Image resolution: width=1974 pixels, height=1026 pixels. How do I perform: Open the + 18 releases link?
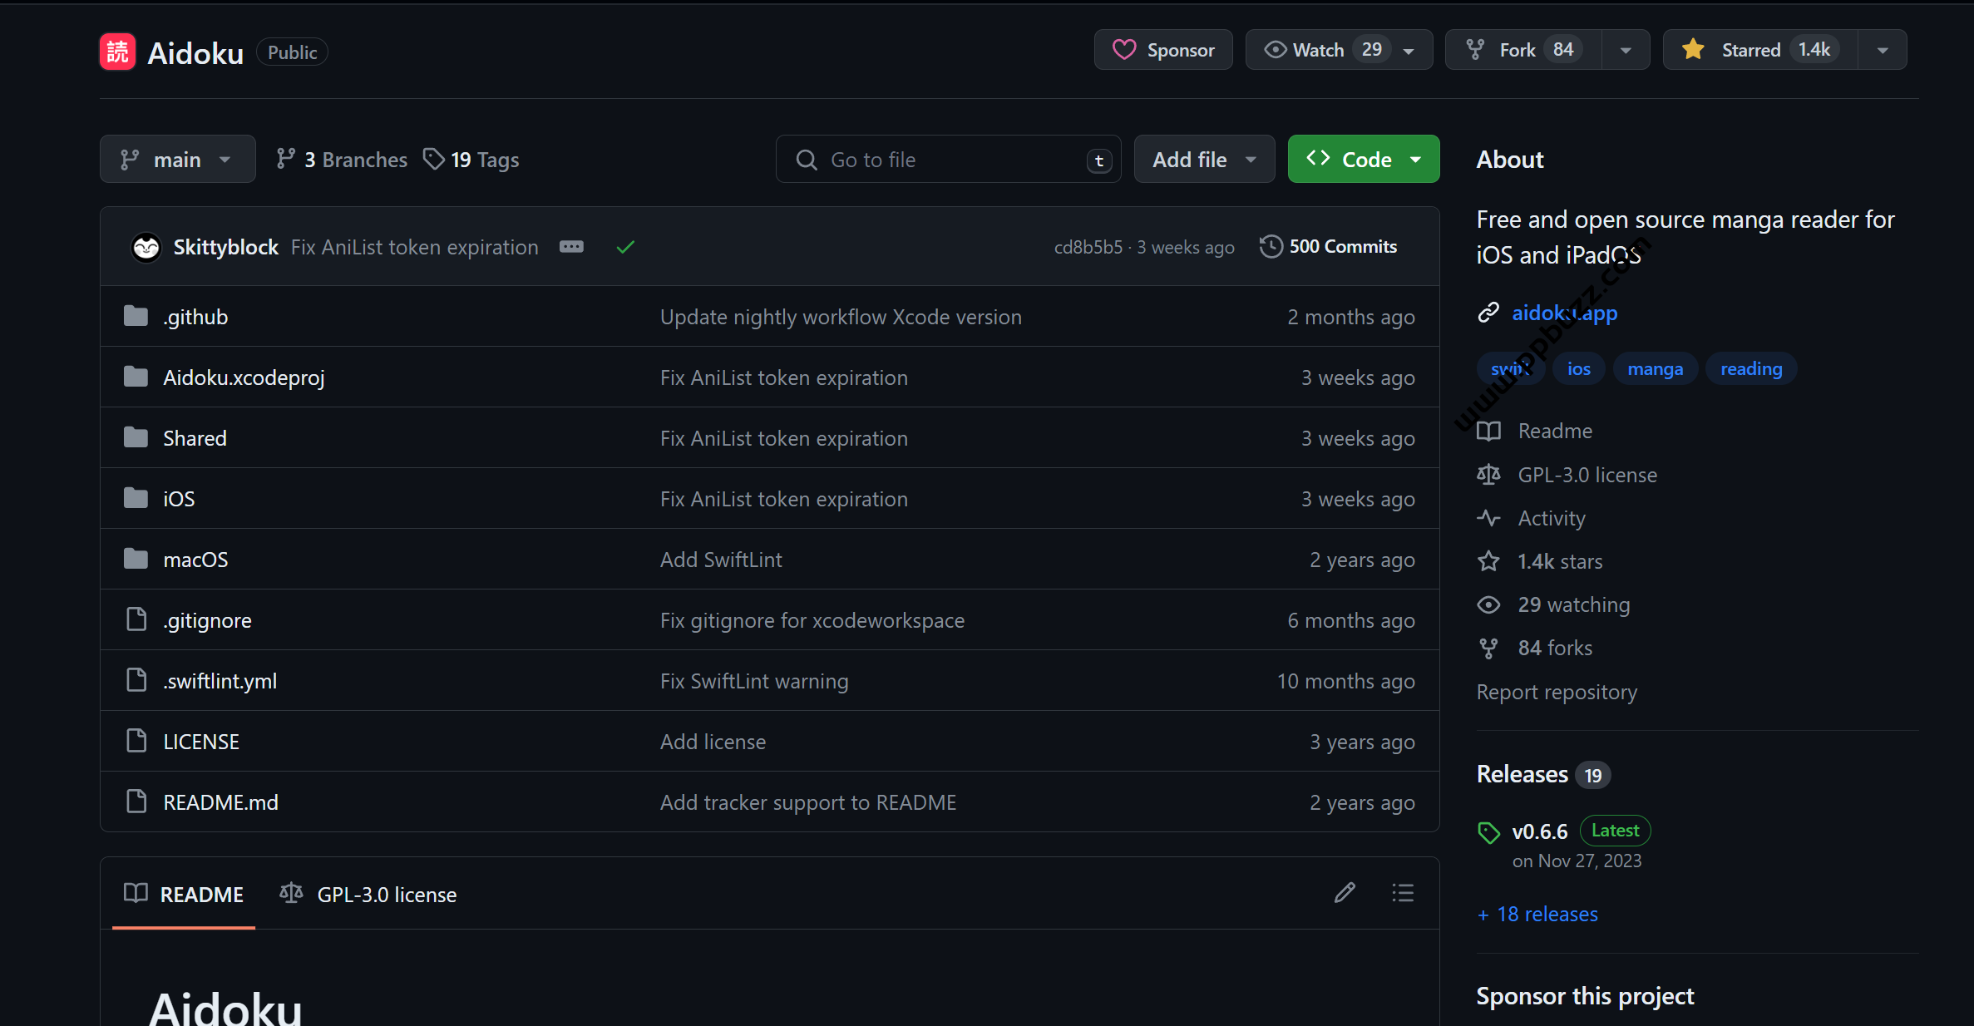click(x=1537, y=914)
